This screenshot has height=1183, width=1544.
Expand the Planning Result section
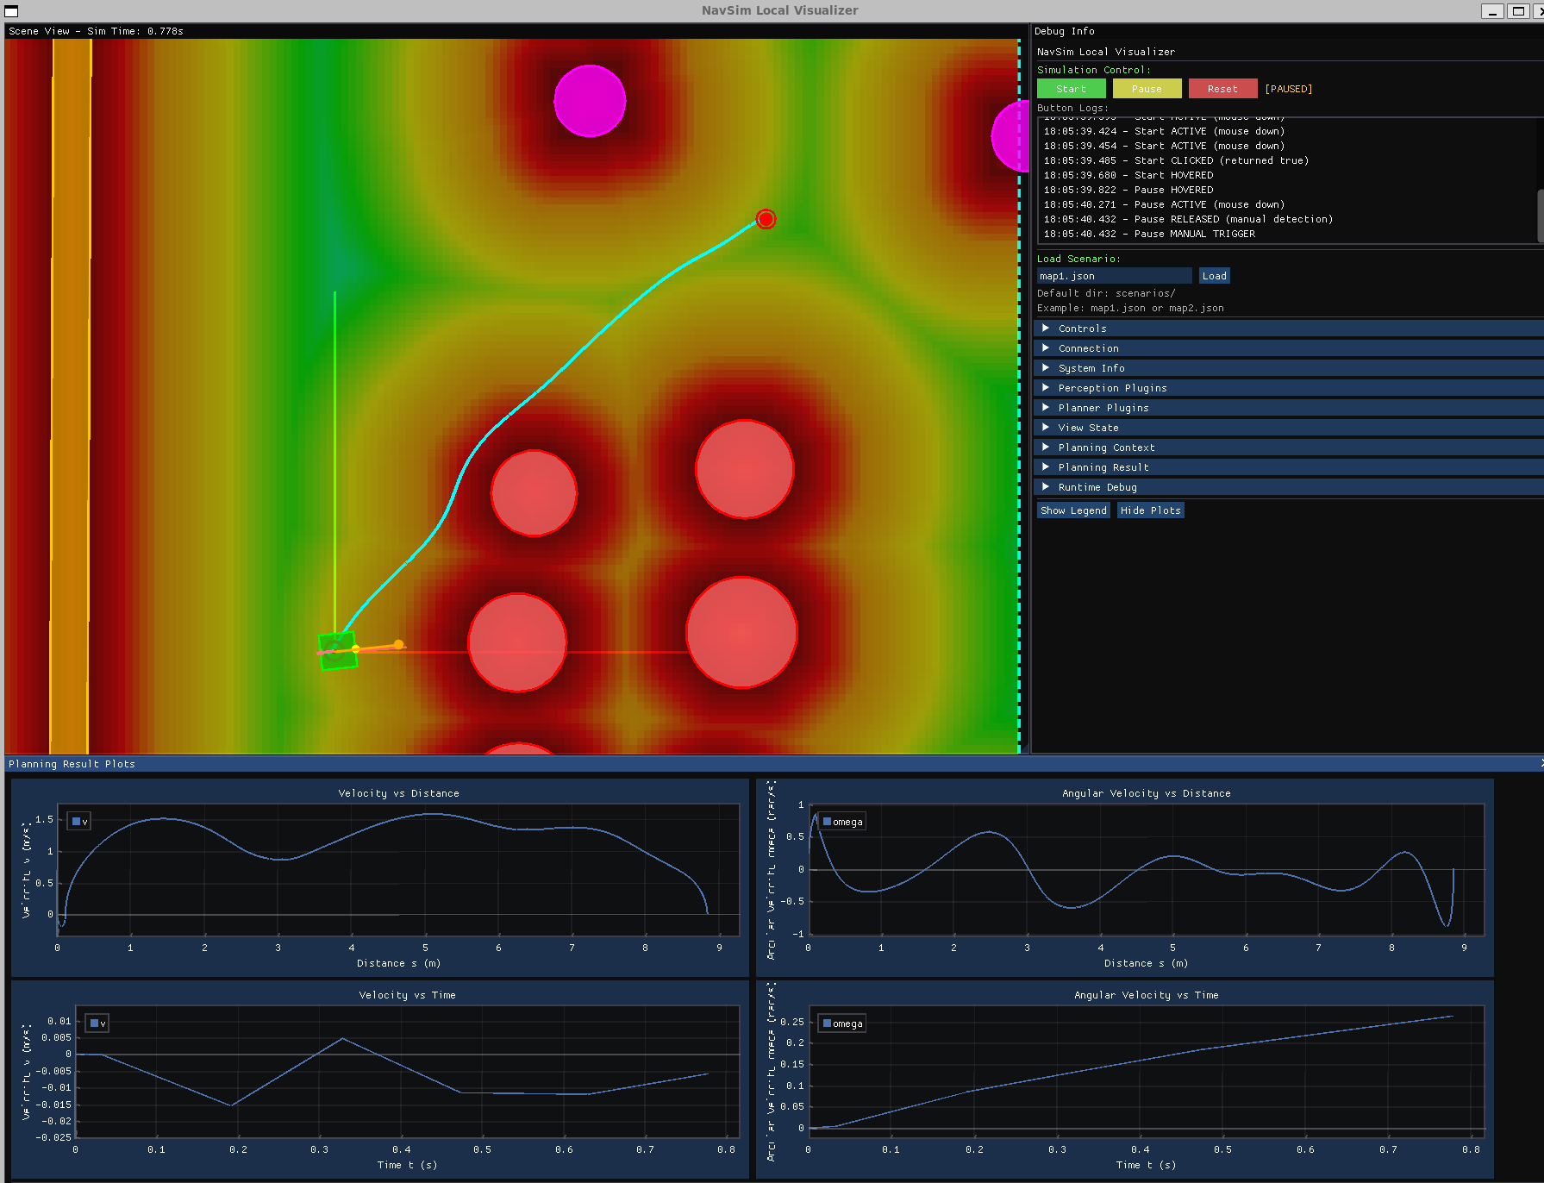coord(1103,467)
